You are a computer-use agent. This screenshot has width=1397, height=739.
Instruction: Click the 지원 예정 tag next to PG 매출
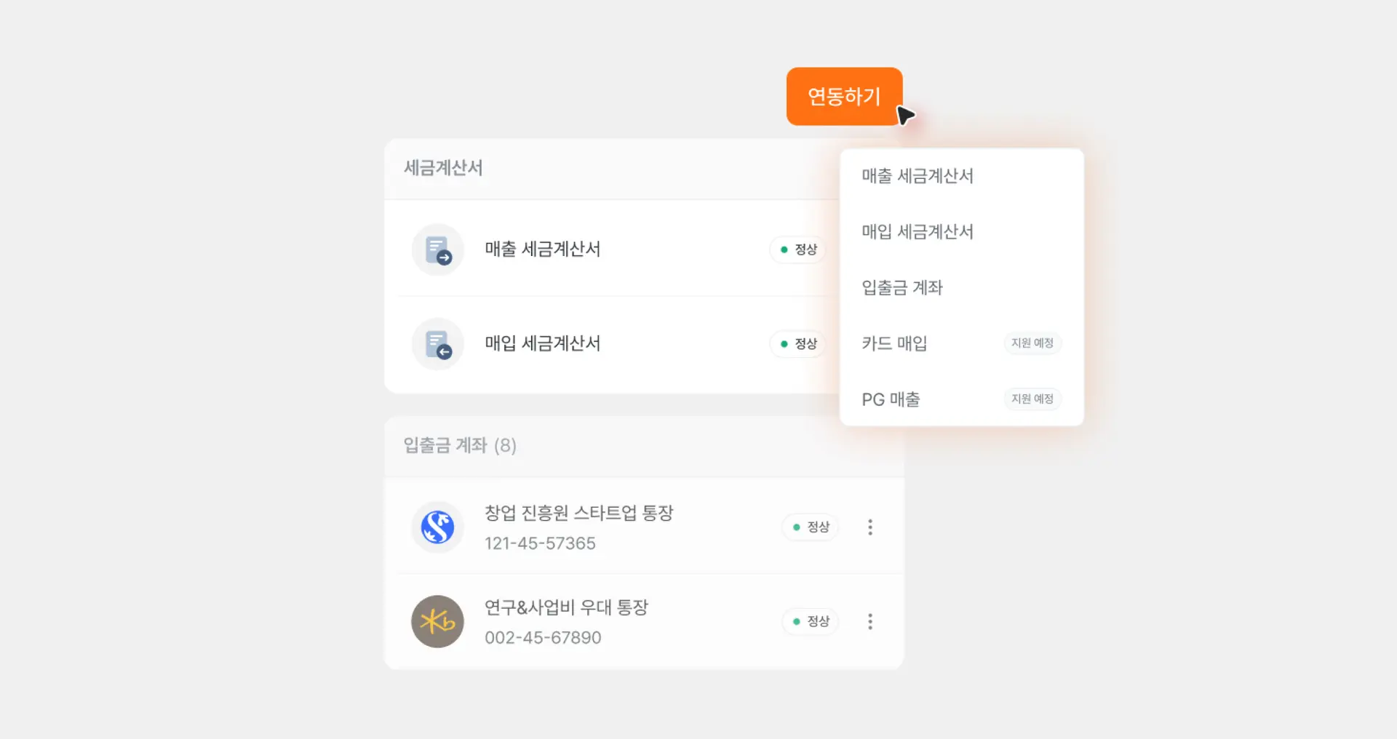(1032, 399)
